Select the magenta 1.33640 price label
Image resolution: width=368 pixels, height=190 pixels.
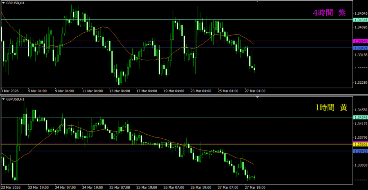tap(360, 41)
